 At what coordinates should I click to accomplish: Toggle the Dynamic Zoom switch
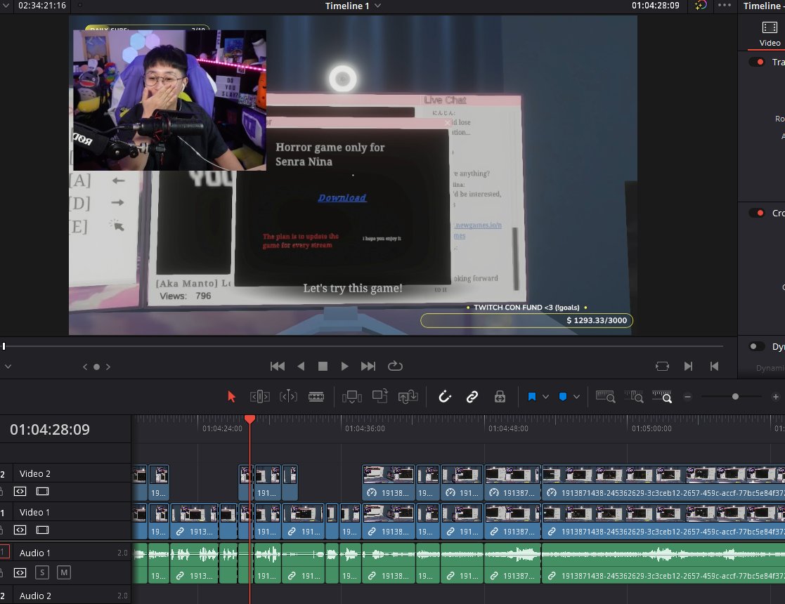coord(756,346)
